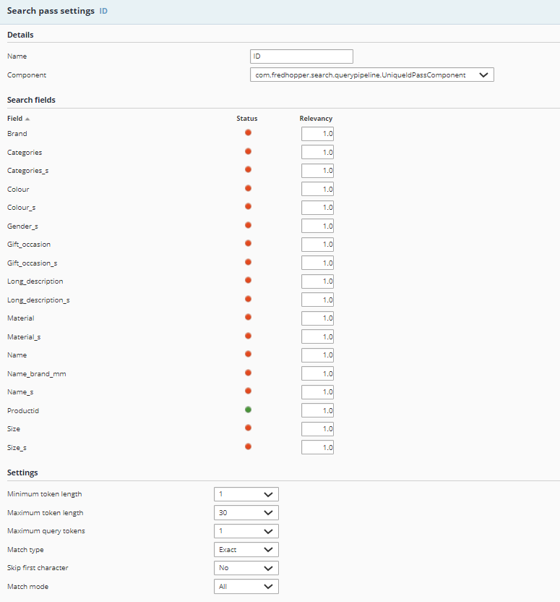Click the ID link in the header
Viewport: 560px width, 602px height.
tap(103, 12)
